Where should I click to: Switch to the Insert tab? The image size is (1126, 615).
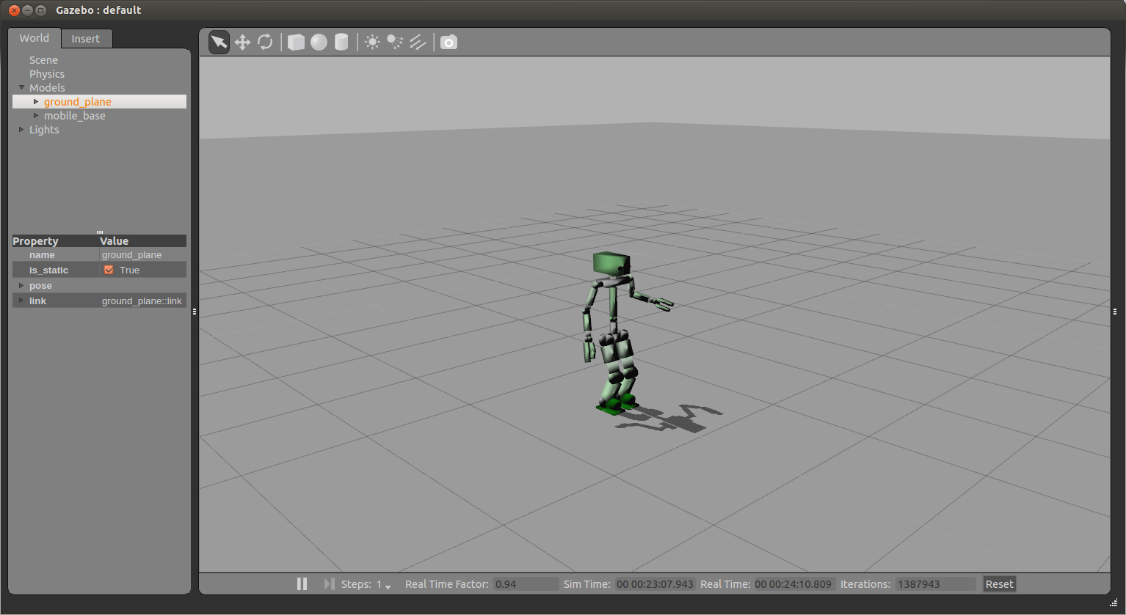coord(86,39)
